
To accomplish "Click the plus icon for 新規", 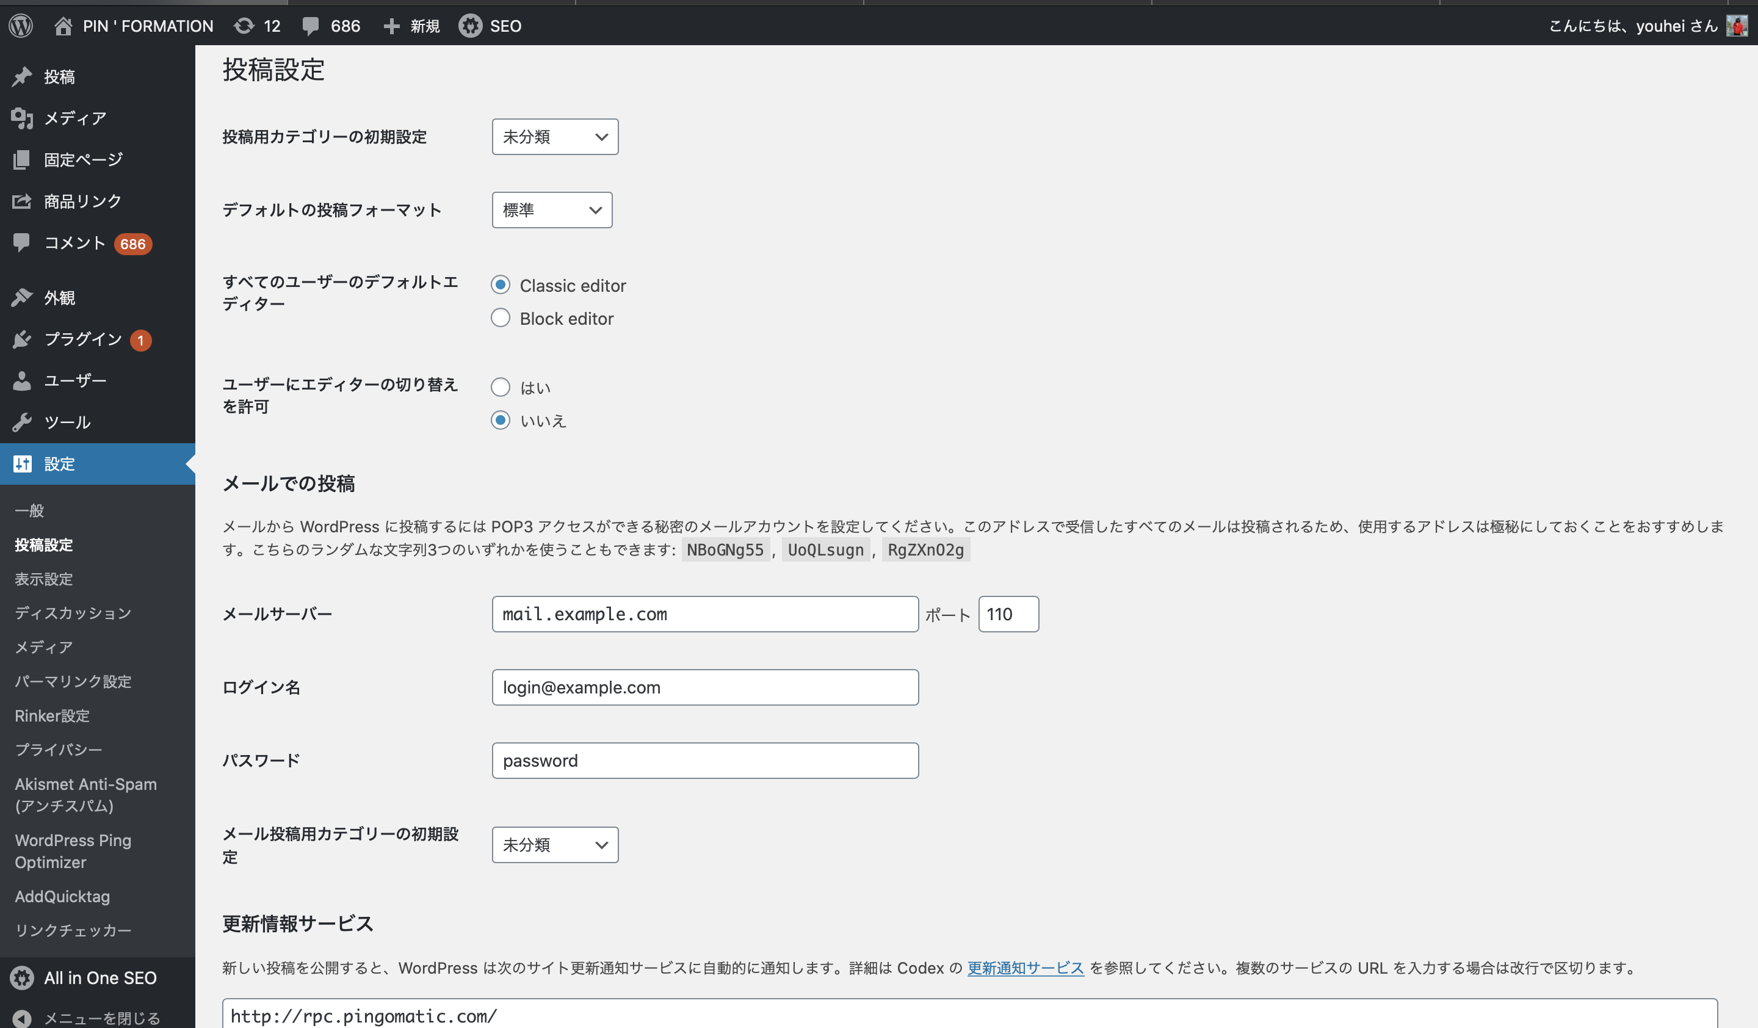I will [x=391, y=26].
